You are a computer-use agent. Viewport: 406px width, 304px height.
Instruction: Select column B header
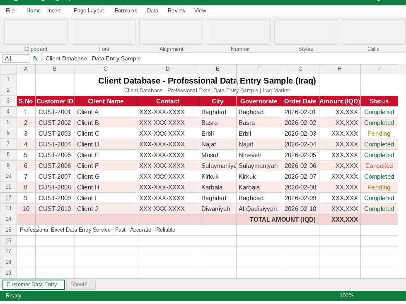(55, 69)
